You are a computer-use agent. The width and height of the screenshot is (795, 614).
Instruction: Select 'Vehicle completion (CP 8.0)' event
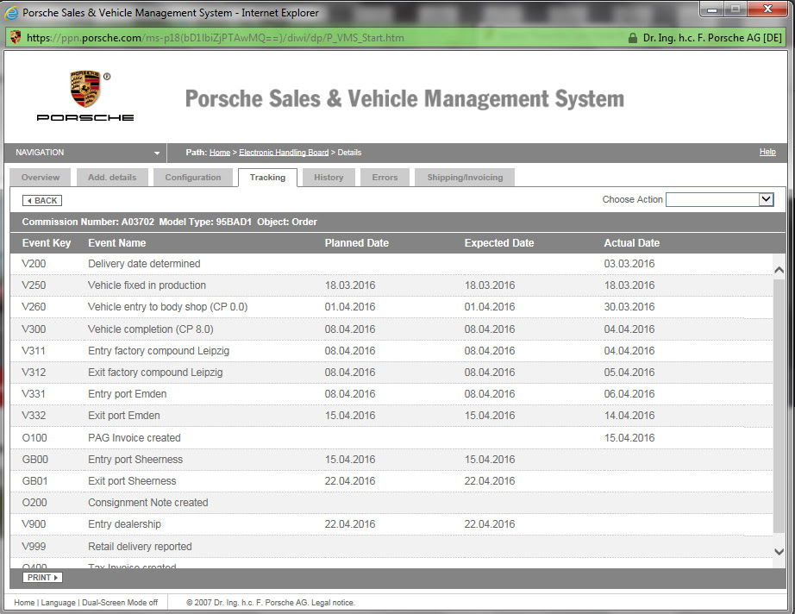[151, 329]
